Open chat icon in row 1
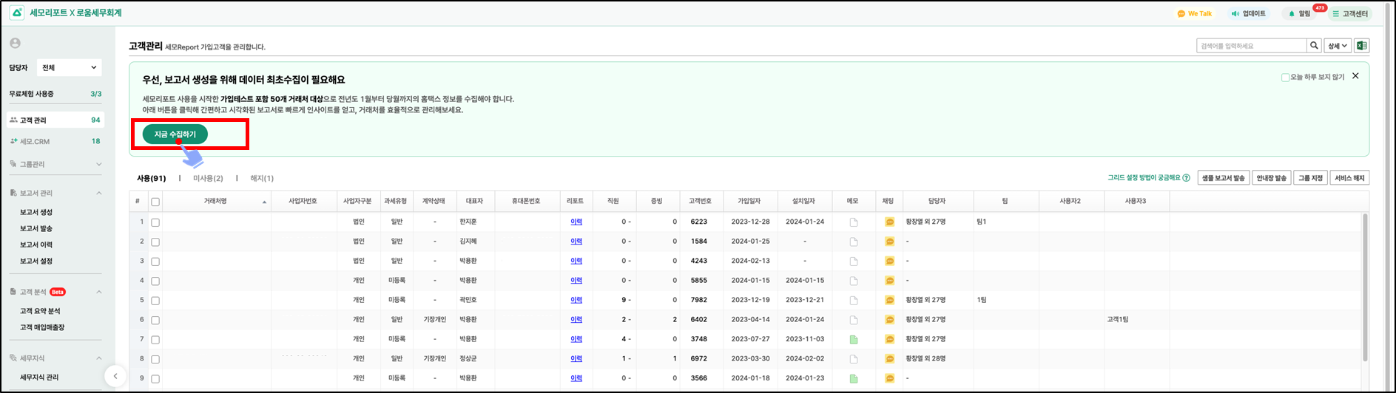1396x393 pixels. pos(889,222)
